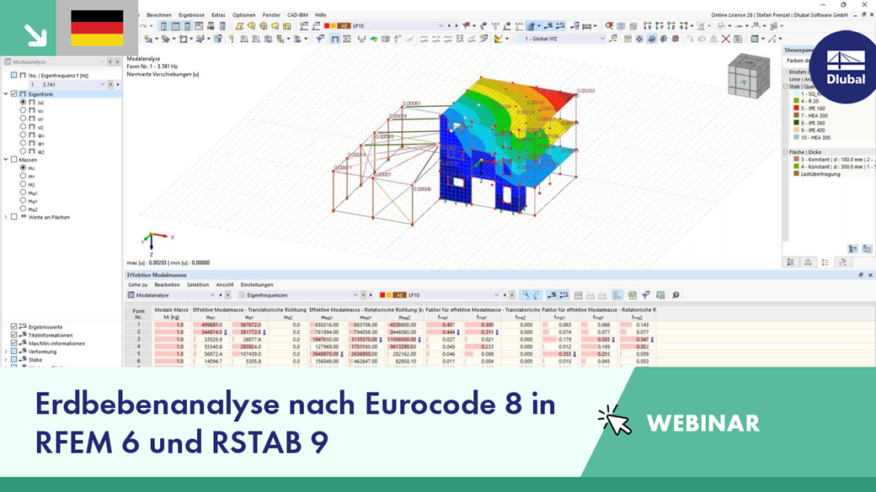The image size is (876, 492).
Task: Click the parallelogram surface icon in top toolbar
Action: click(240, 26)
